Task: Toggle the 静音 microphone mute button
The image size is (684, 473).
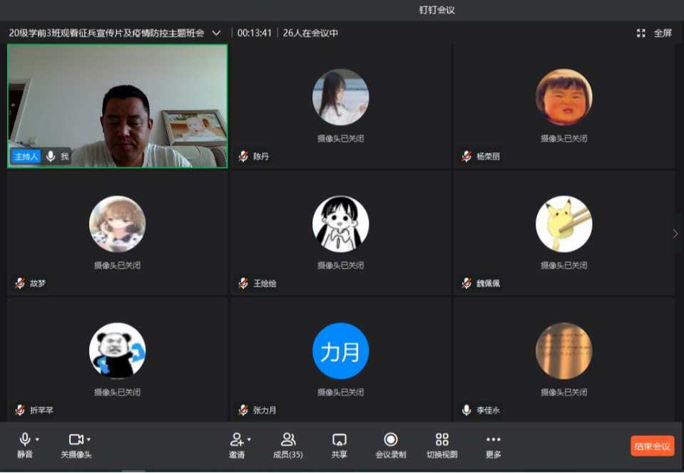Action: tap(25, 440)
